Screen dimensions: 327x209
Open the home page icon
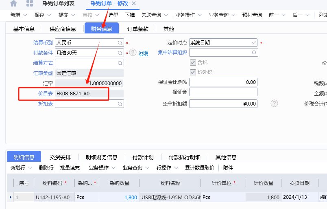click(13, 3)
